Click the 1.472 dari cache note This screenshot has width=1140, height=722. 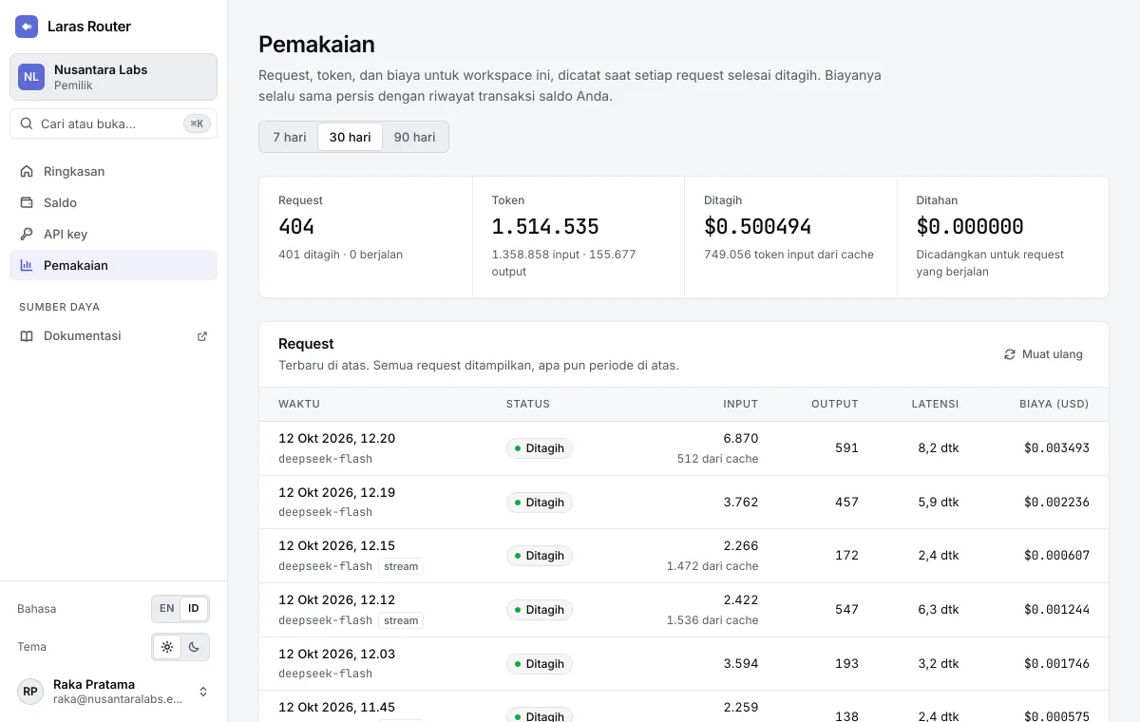(x=712, y=566)
